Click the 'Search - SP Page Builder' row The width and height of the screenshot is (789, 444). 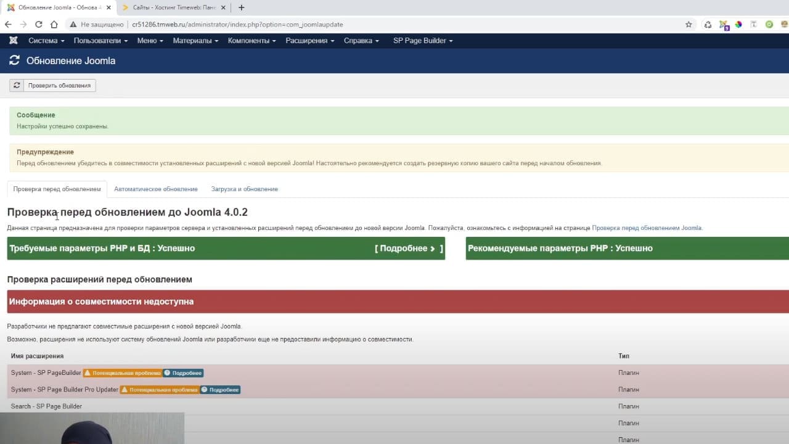tap(398, 406)
